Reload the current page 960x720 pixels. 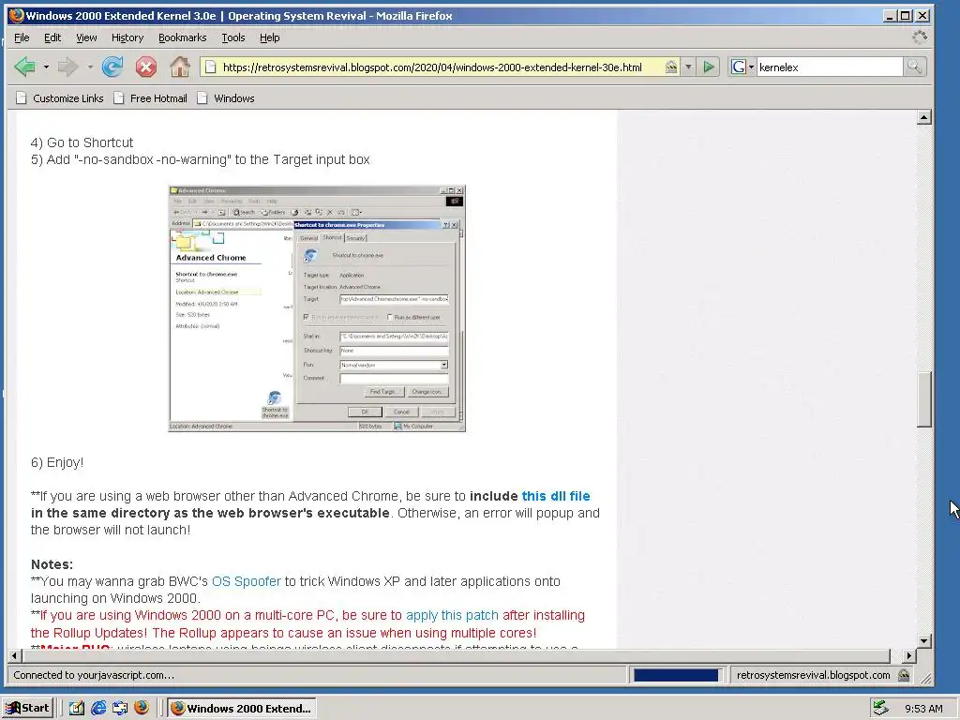pyautogui.click(x=112, y=67)
